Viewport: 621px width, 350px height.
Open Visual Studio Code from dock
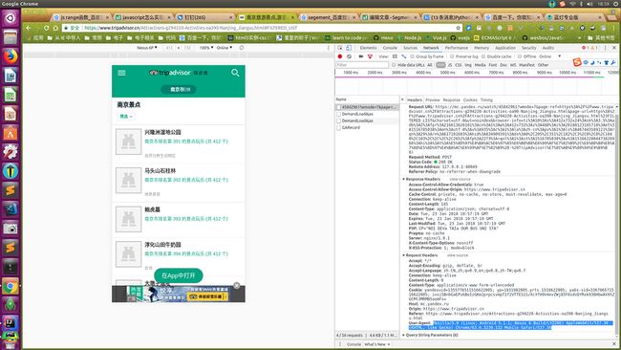pos(11,209)
